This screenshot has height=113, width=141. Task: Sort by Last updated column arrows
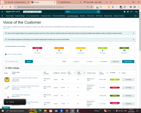[x=107, y=73]
